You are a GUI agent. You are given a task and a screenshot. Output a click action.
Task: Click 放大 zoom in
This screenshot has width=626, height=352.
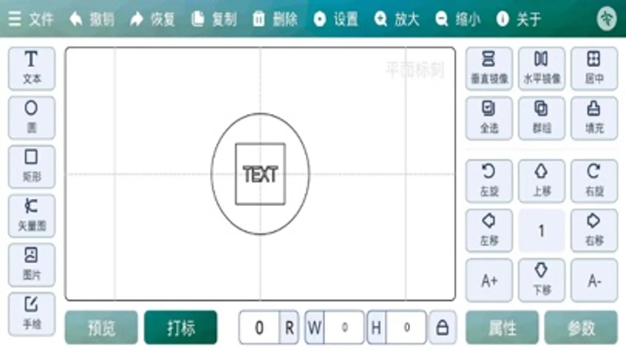tap(397, 19)
